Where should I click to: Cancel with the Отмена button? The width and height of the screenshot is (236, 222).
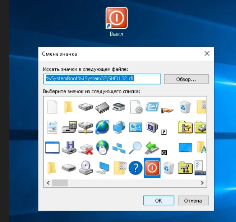pyautogui.click(x=193, y=201)
